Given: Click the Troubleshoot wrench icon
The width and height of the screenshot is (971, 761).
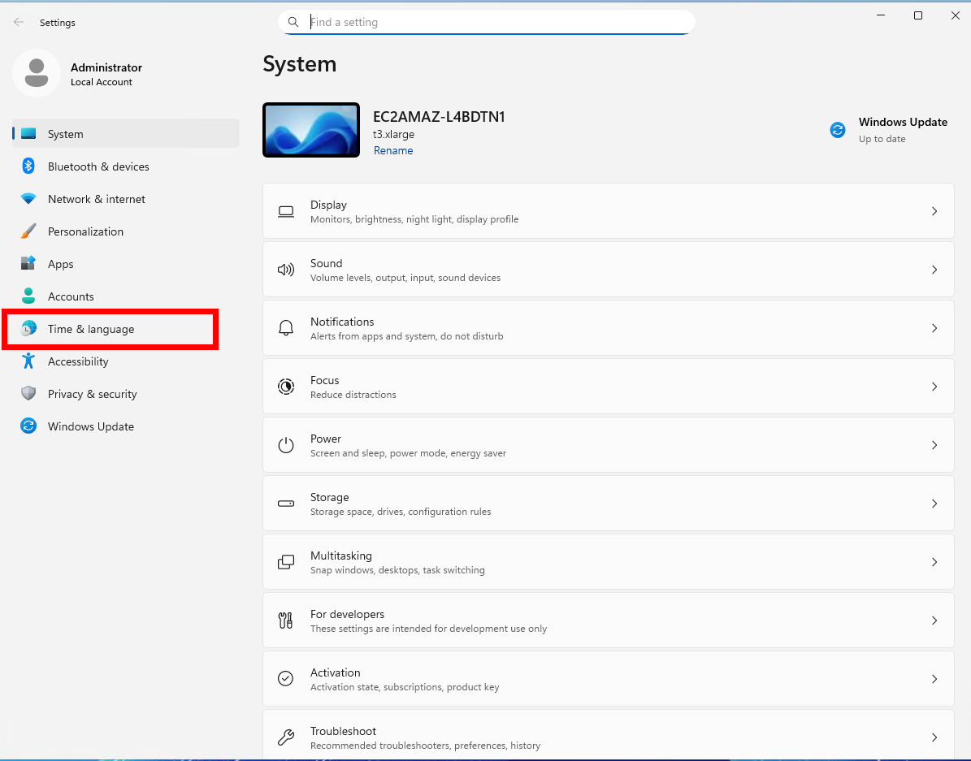Looking at the screenshot, I should [286, 737].
